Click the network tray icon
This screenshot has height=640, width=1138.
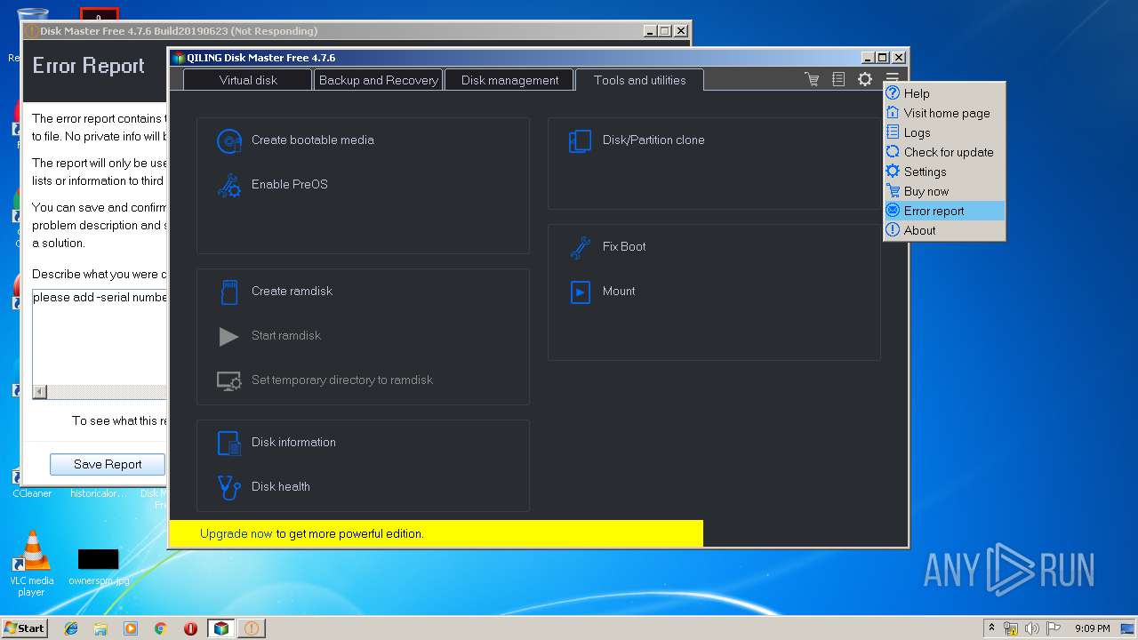[1011, 628]
